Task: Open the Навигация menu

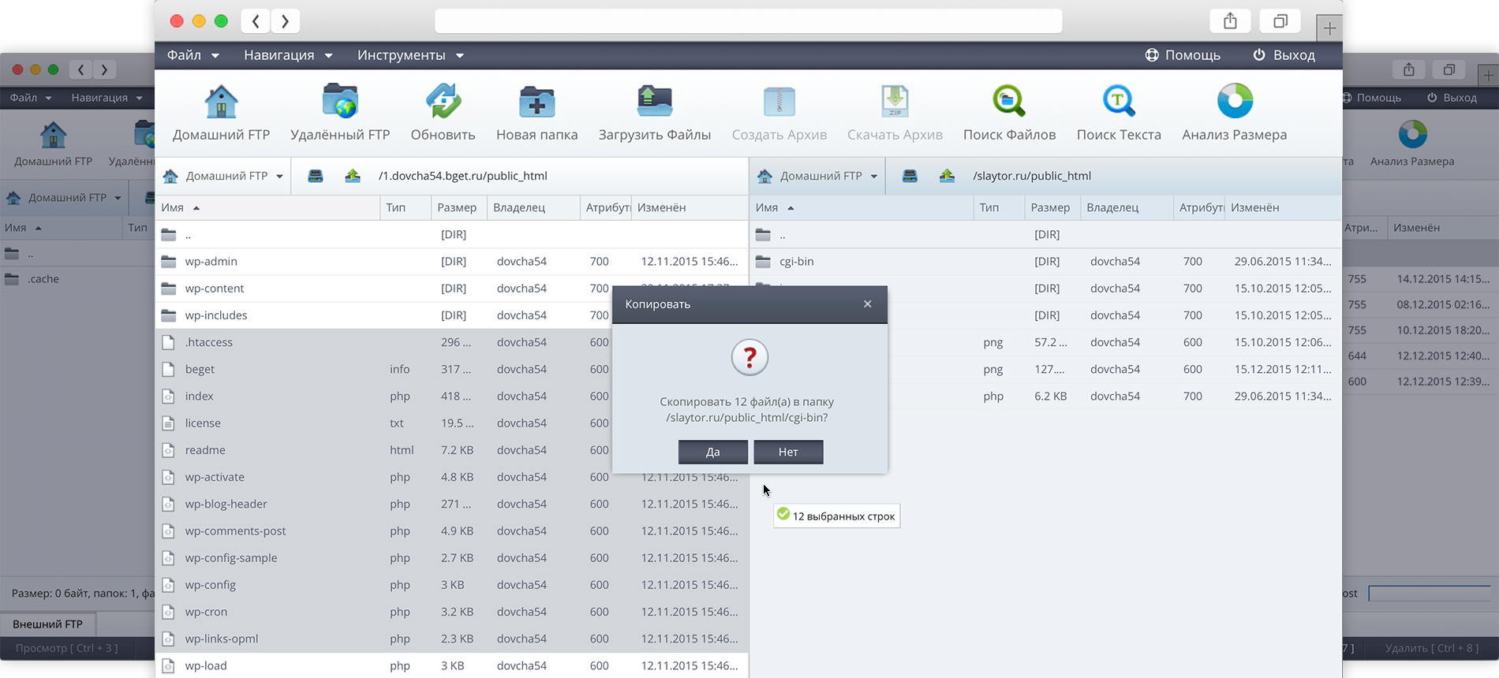Action: 288,55
